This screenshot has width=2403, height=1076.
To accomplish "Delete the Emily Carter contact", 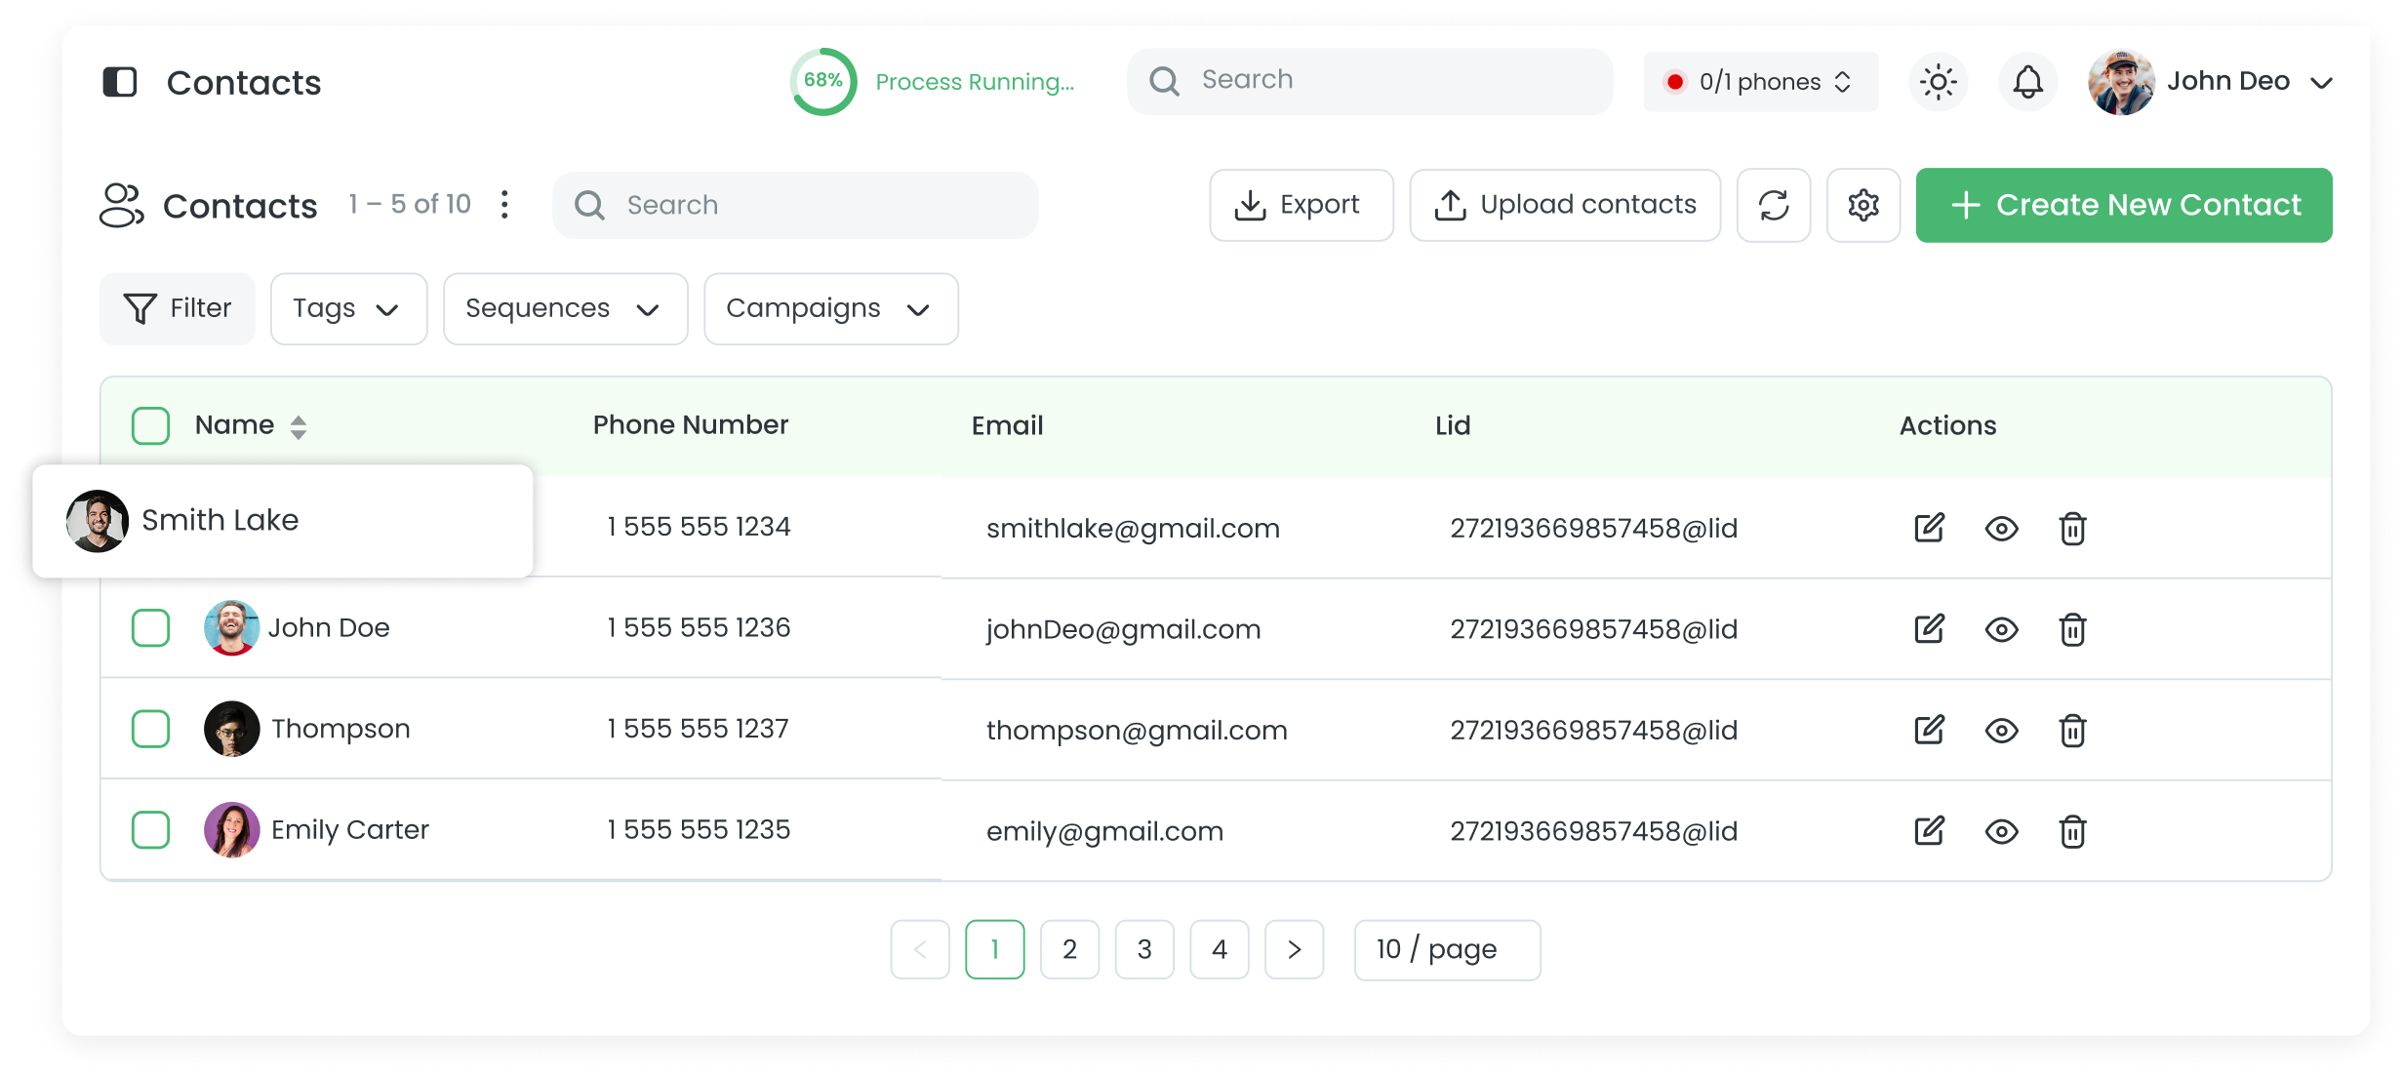I will pos(2072,831).
